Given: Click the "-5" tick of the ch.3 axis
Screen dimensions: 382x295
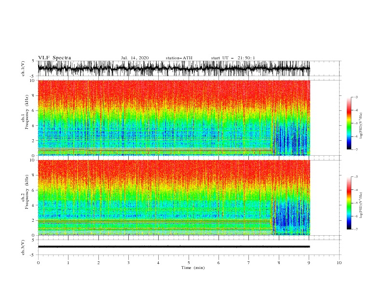Looking at the screenshot, I should [33, 255].
